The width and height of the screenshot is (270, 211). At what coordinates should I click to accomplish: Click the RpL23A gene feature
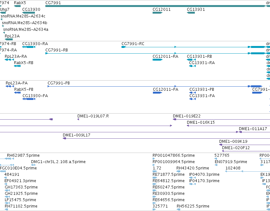[x=9, y=39]
